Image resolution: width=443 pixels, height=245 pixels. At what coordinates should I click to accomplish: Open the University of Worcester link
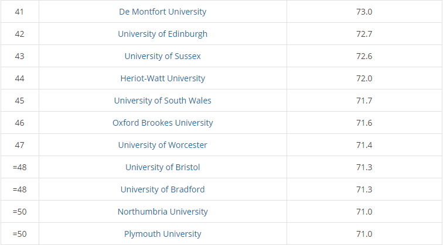[x=162, y=145]
